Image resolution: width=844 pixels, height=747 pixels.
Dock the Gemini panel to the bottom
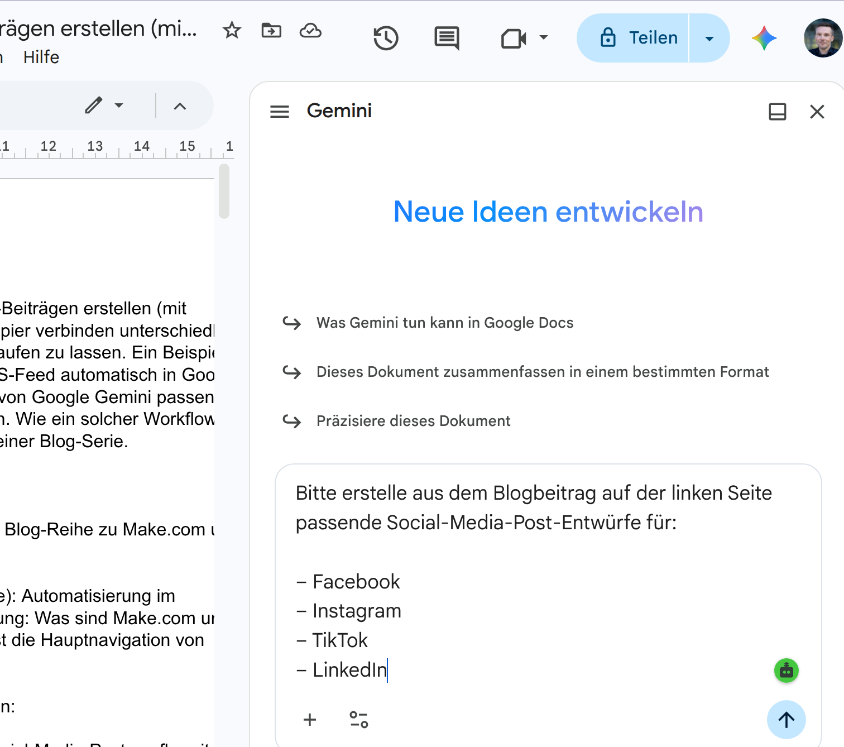point(778,112)
